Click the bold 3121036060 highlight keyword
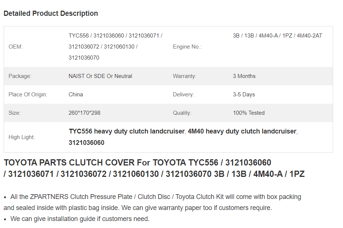Image resolution: width=343 pixels, height=228 pixels. [86, 143]
